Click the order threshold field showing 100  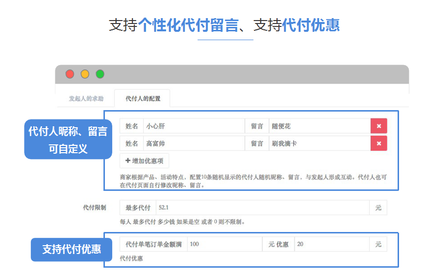pyautogui.click(x=224, y=244)
